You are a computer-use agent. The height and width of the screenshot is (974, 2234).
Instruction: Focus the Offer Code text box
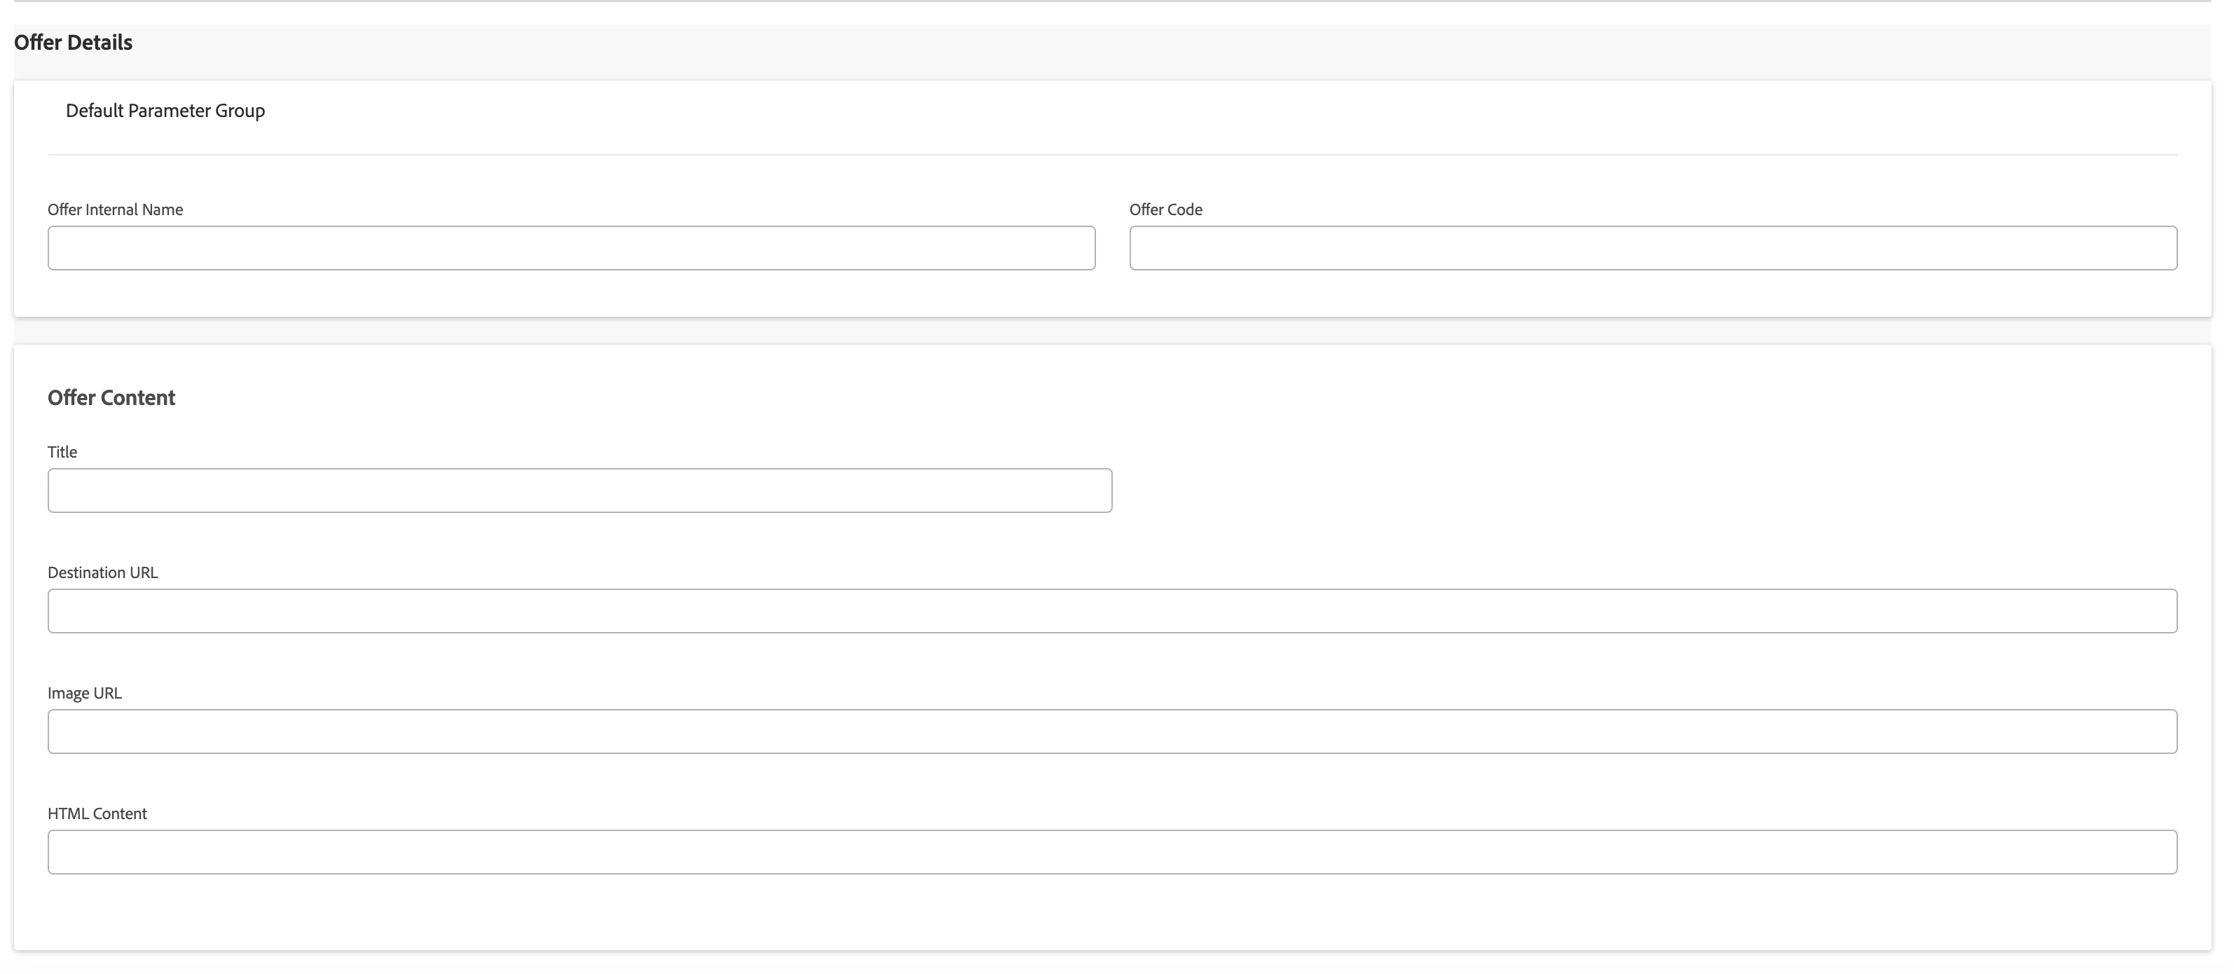coord(1652,248)
